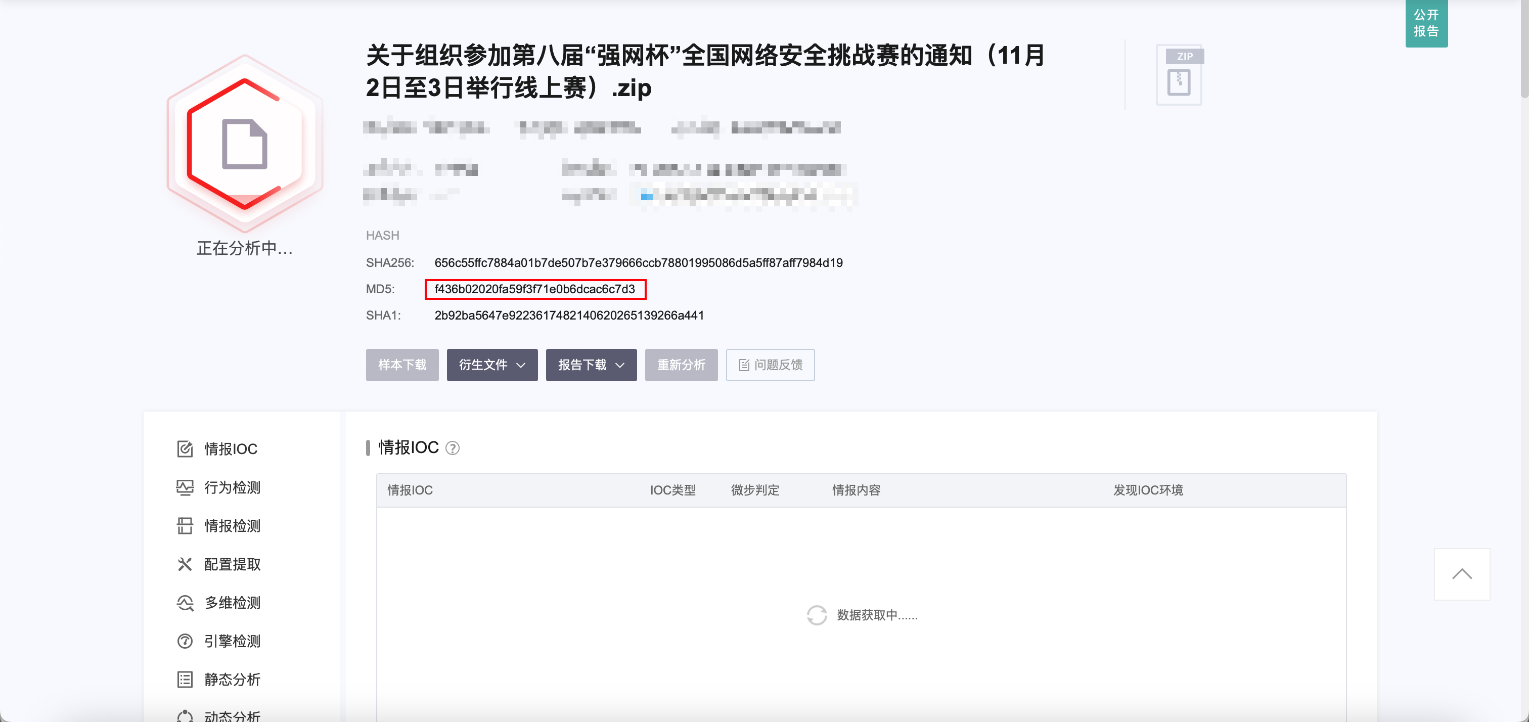Toggle the 公开报告 green badge
This screenshot has width=1529, height=722.
[x=1426, y=23]
